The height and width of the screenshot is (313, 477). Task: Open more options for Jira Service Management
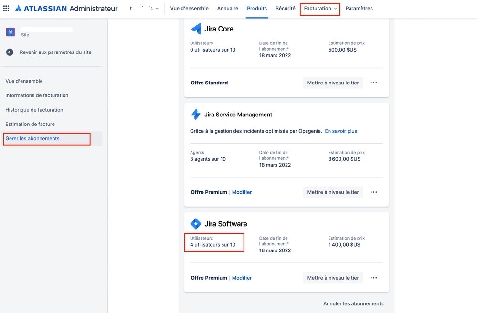click(373, 192)
